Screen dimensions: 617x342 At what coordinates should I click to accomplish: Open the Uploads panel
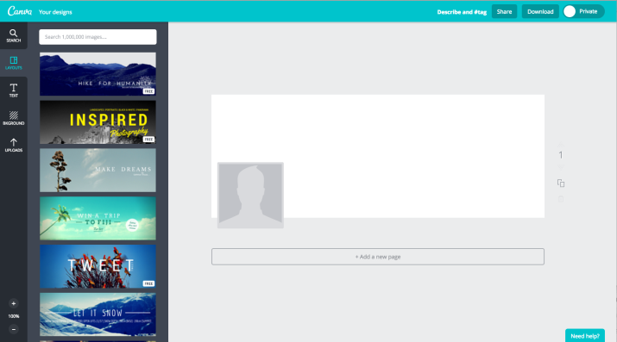(14, 145)
